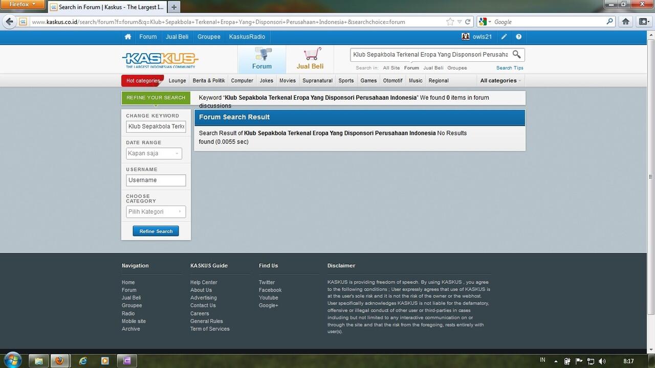Screen dimensions: 655x368
Task: Open the Facebook link in Find Us
Action: 270,290
